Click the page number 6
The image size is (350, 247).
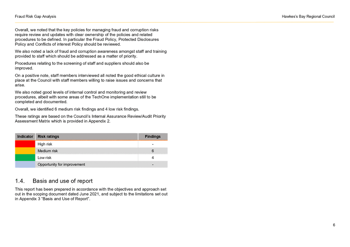coord(334,225)
